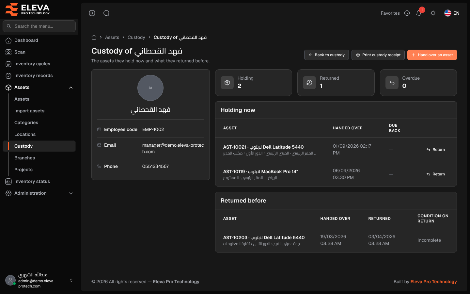This screenshot has height=294, width=470.
Task: Expand the Administration menu chevron
Action: click(x=71, y=193)
